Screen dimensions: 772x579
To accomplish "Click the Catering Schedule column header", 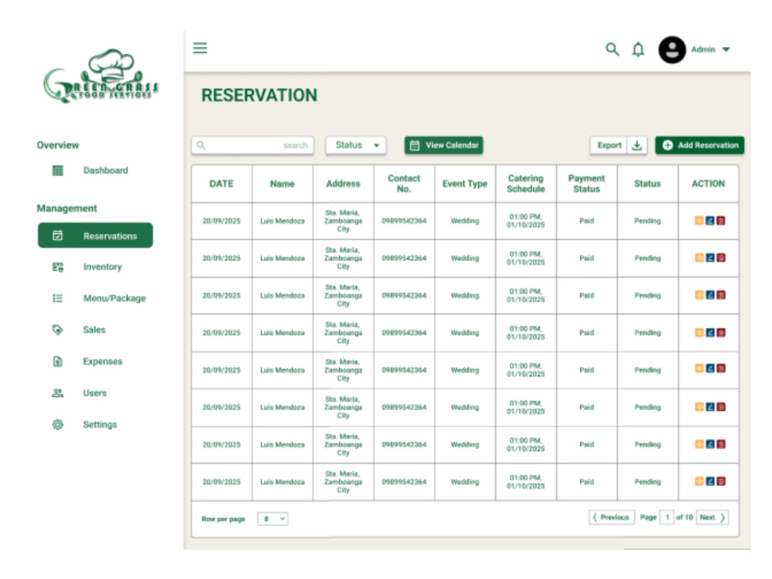I will 526,184.
